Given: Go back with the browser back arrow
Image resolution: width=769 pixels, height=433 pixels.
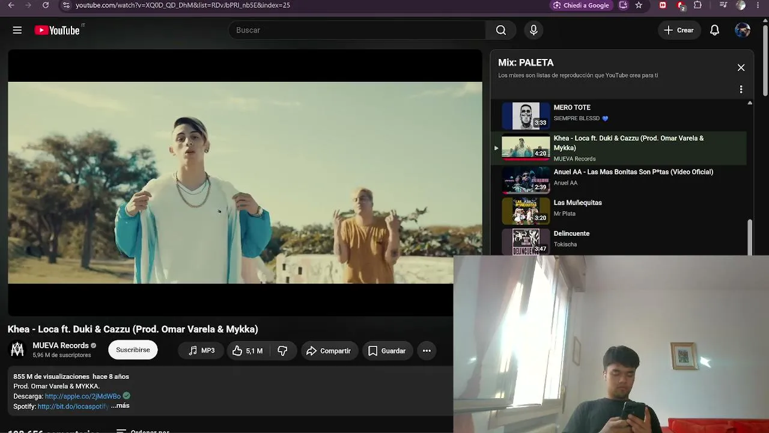Looking at the screenshot, I should pos(11,5).
